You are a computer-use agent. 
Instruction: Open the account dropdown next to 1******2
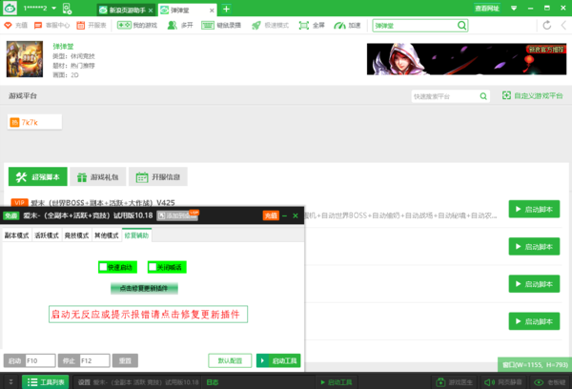54,9
